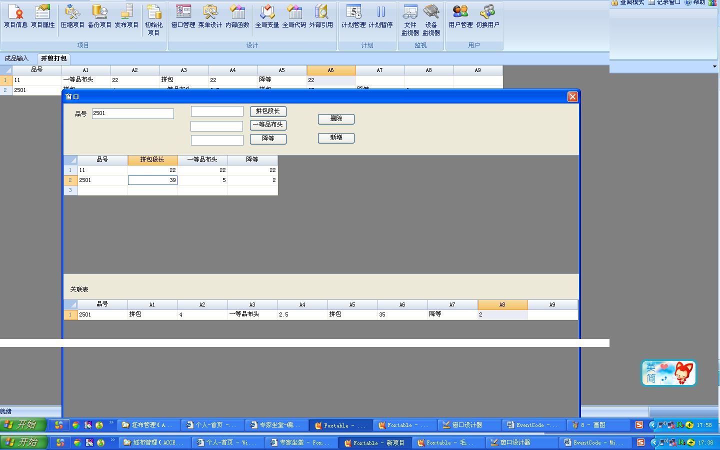Click the 用户管理 icon
Image resolution: width=720 pixels, height=450 pixels.
(460, 16)
